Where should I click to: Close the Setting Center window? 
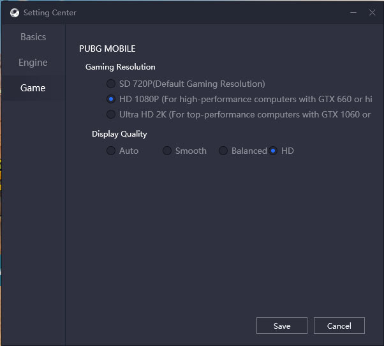point(372,13)
